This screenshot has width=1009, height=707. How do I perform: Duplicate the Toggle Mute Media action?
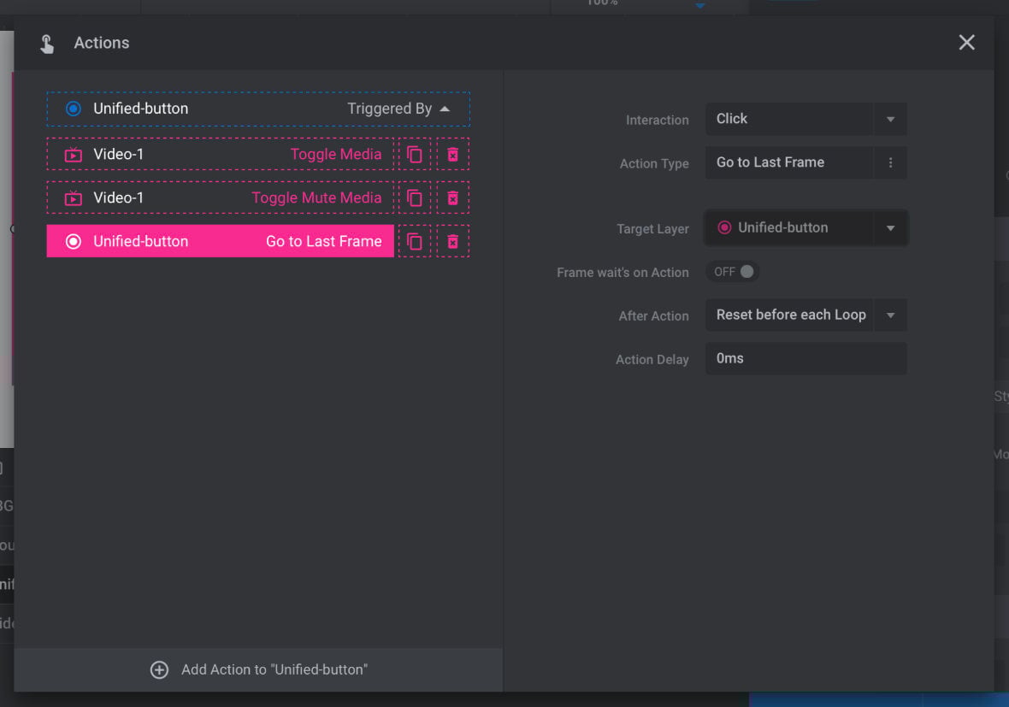(415, 197)
